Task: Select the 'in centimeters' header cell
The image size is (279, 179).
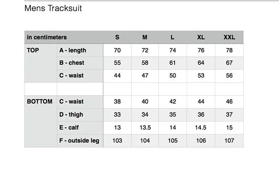Action: (47, 38)
